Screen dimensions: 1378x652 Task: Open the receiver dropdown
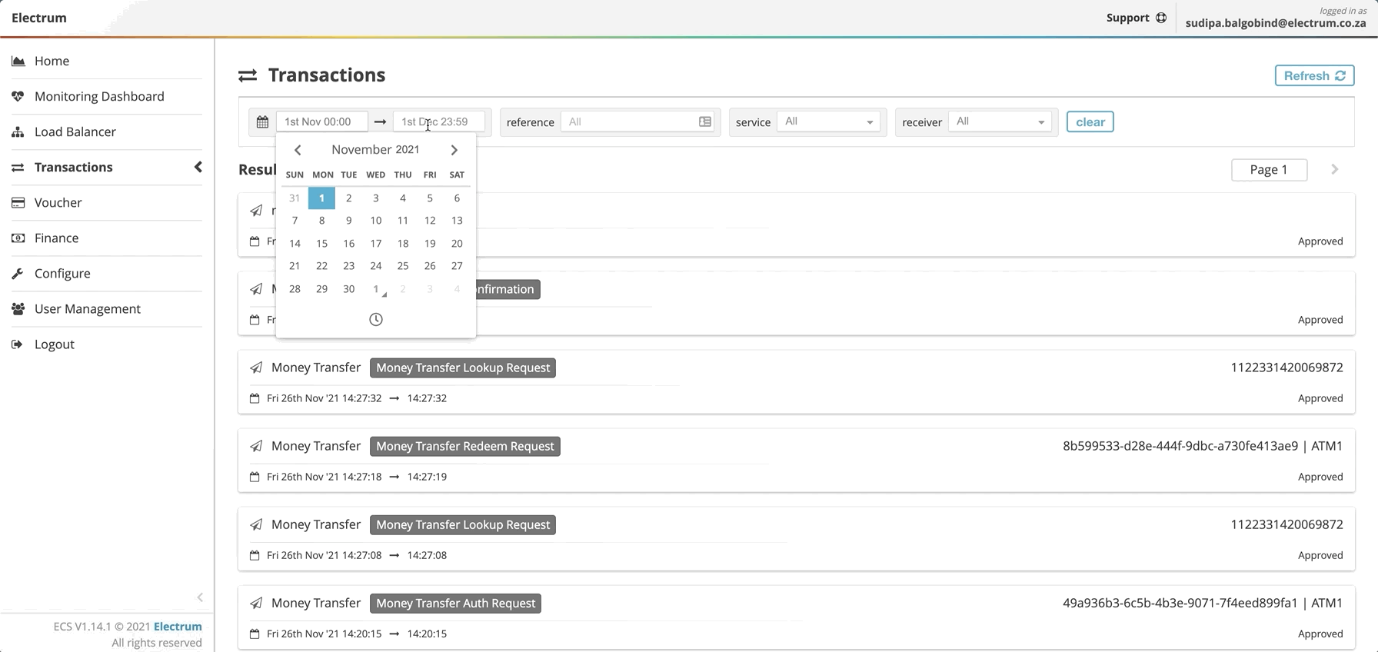pos(1000,122)
